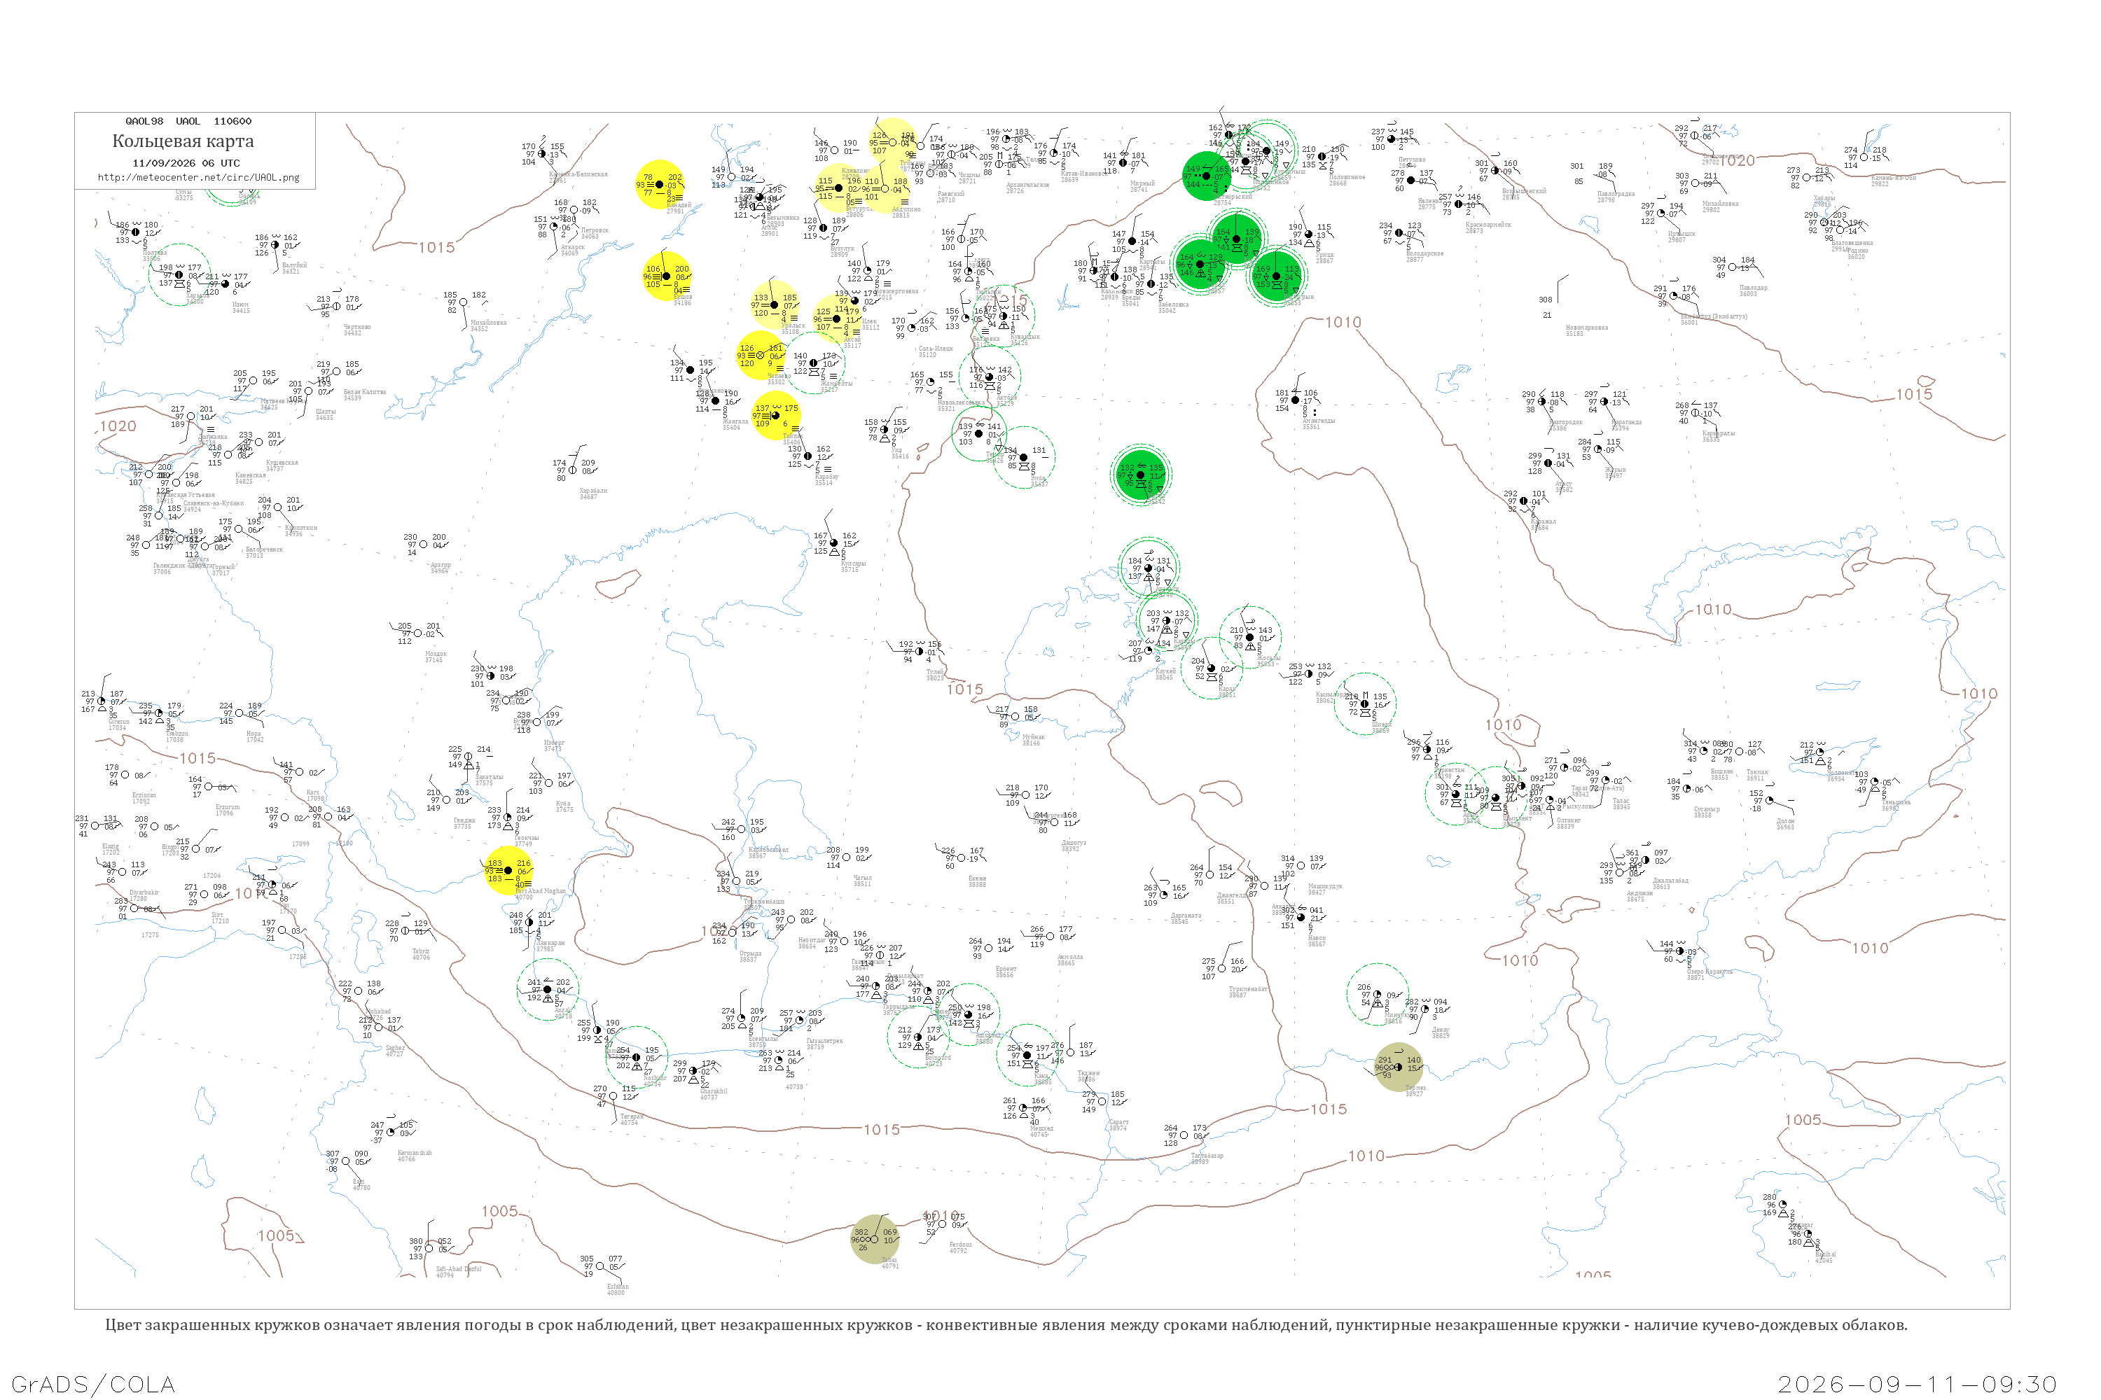Click the 2026-09-11-09:30 timestamp
Viewport: 2101px width, 1400px height.
(1917, 1384)
